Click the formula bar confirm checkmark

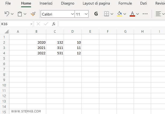pos(46,24)
